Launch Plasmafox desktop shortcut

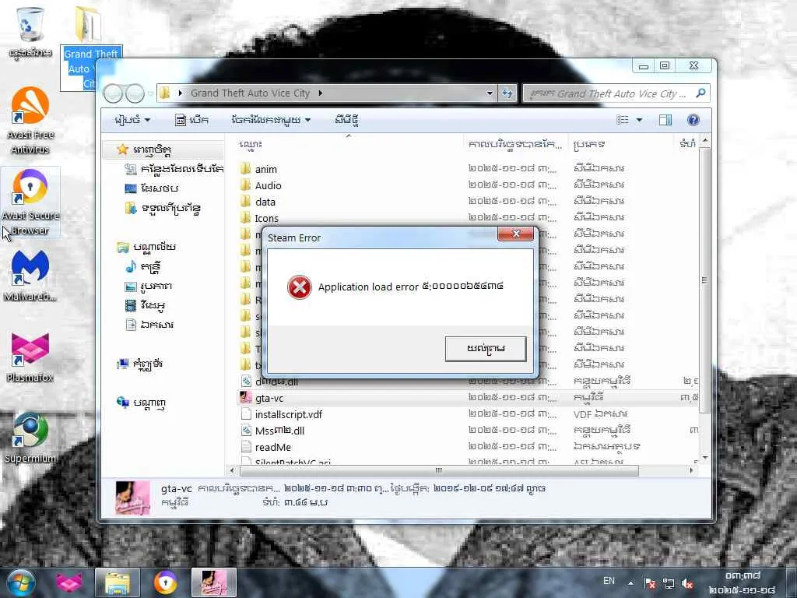pyautogui.click(x=30, y=357)
